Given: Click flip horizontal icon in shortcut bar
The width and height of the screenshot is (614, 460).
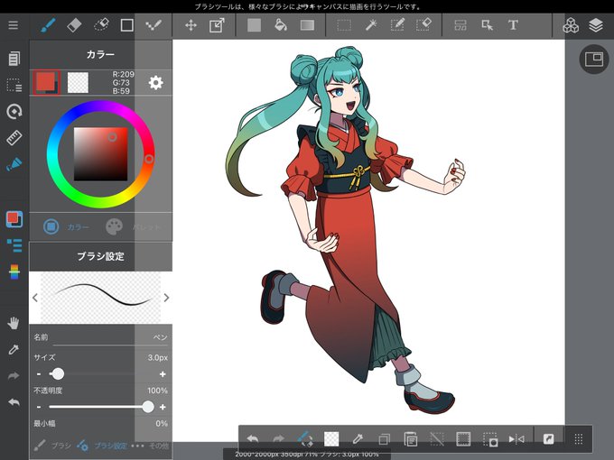Looking at the screenshot, I should [516, 439].
